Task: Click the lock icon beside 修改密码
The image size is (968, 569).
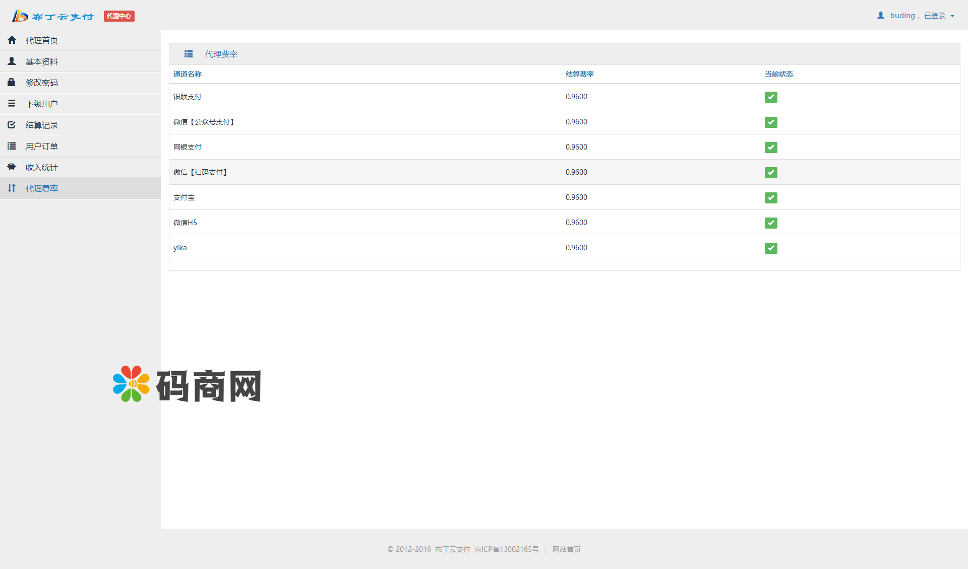Action: (12, 82)
